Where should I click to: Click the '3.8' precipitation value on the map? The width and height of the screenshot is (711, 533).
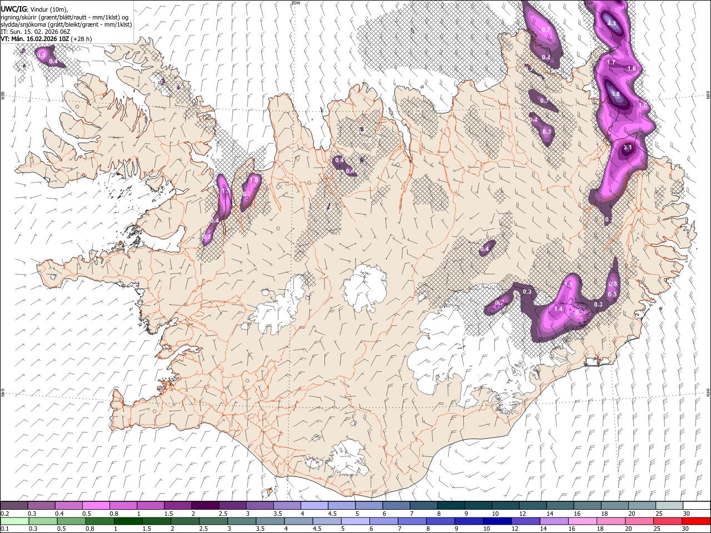615,94
